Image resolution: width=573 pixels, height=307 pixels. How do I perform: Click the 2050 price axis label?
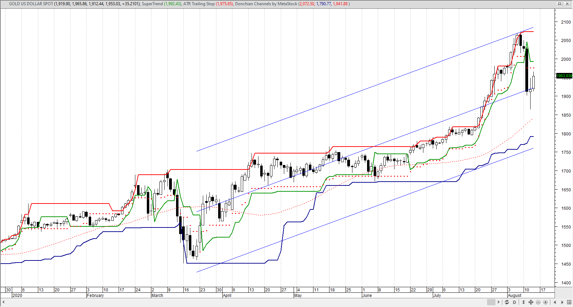tap(566, 41)
